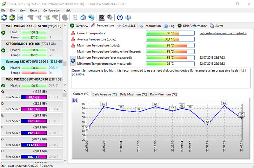The width and height of the screenshot is (254, 168).
Task: Click the speaker sound icon in toolbar
Action: pos(110,17)
